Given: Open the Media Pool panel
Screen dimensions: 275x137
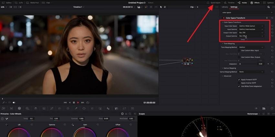Looking at the screenshot, I should click(x=32, y=3).
